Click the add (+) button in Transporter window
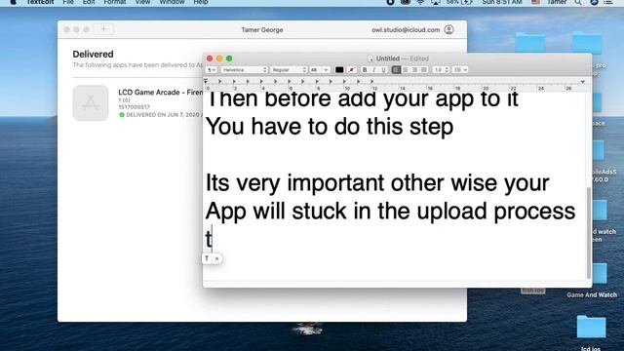The width and height of the screenshot is (624, 351). click(x=103, y=29)
